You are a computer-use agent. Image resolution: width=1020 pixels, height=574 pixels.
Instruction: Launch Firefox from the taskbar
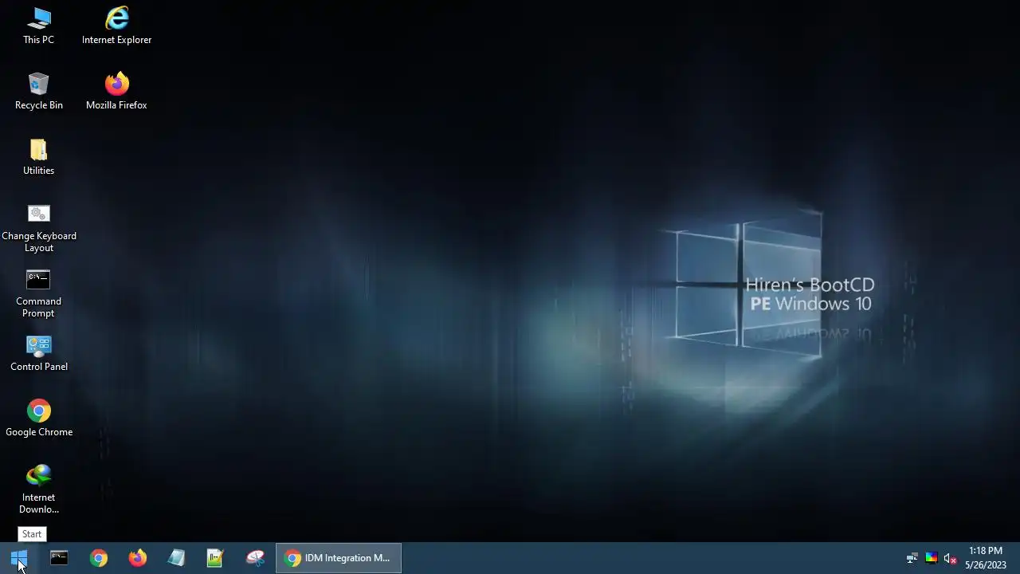[138, 558]
